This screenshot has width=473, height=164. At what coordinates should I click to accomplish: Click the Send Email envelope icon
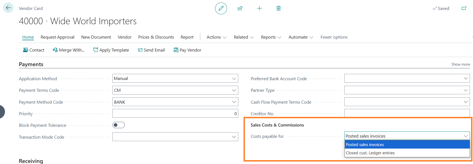[140, 50]
